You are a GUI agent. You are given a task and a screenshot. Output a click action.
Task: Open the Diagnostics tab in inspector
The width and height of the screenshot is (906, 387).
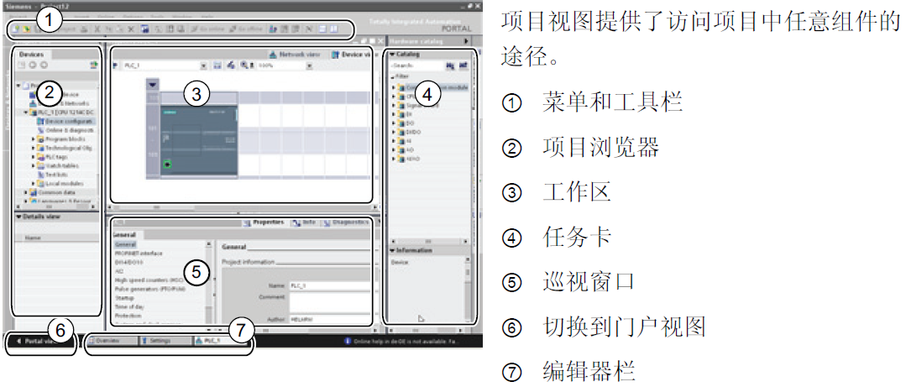click(x=345, y=222)
